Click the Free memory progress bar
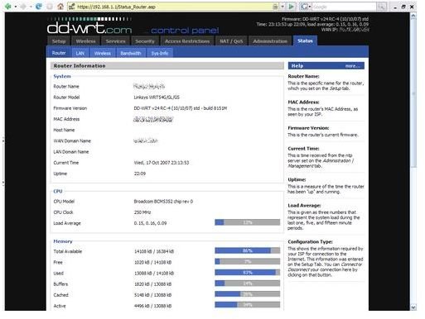 (x=247, y=261)
